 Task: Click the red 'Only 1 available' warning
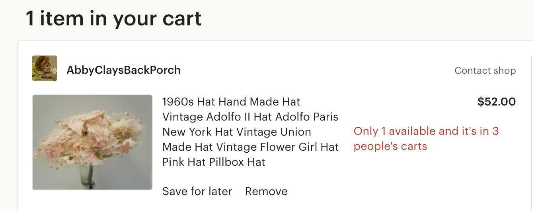426,131
